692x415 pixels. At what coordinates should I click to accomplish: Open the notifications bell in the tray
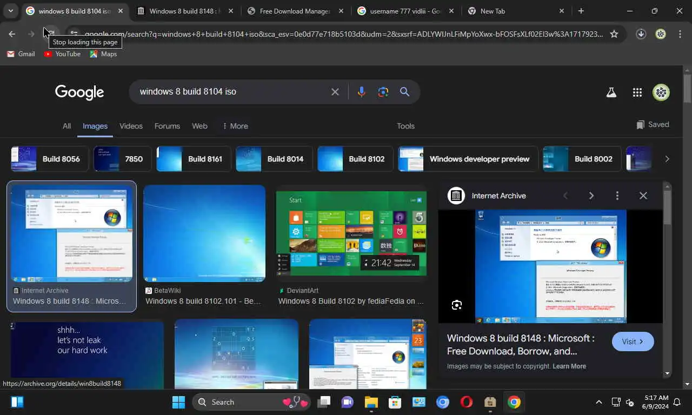[676, 402]
